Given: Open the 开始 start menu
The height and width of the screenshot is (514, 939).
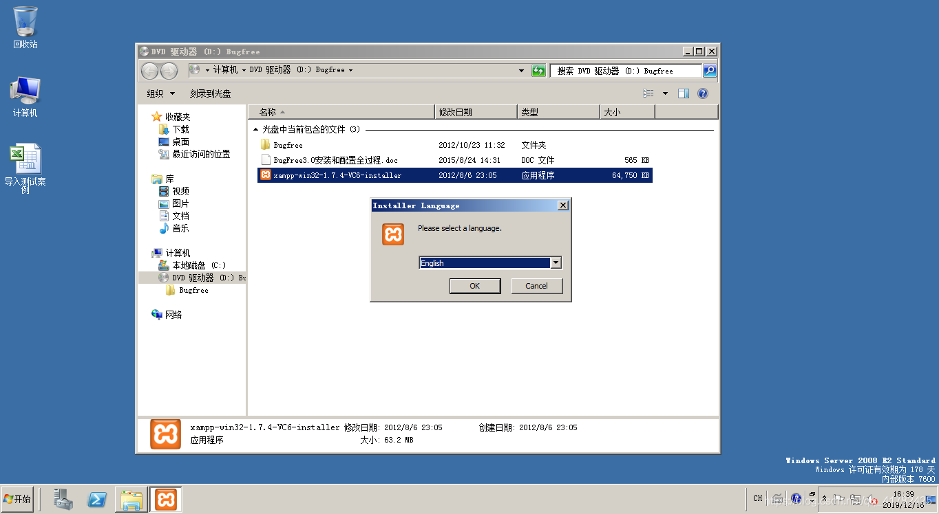Looking at the screenshot, I should click(18, 499).
